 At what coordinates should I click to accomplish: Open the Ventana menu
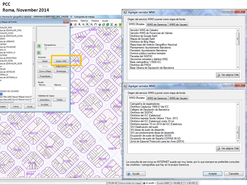click(x=95, y=21)
